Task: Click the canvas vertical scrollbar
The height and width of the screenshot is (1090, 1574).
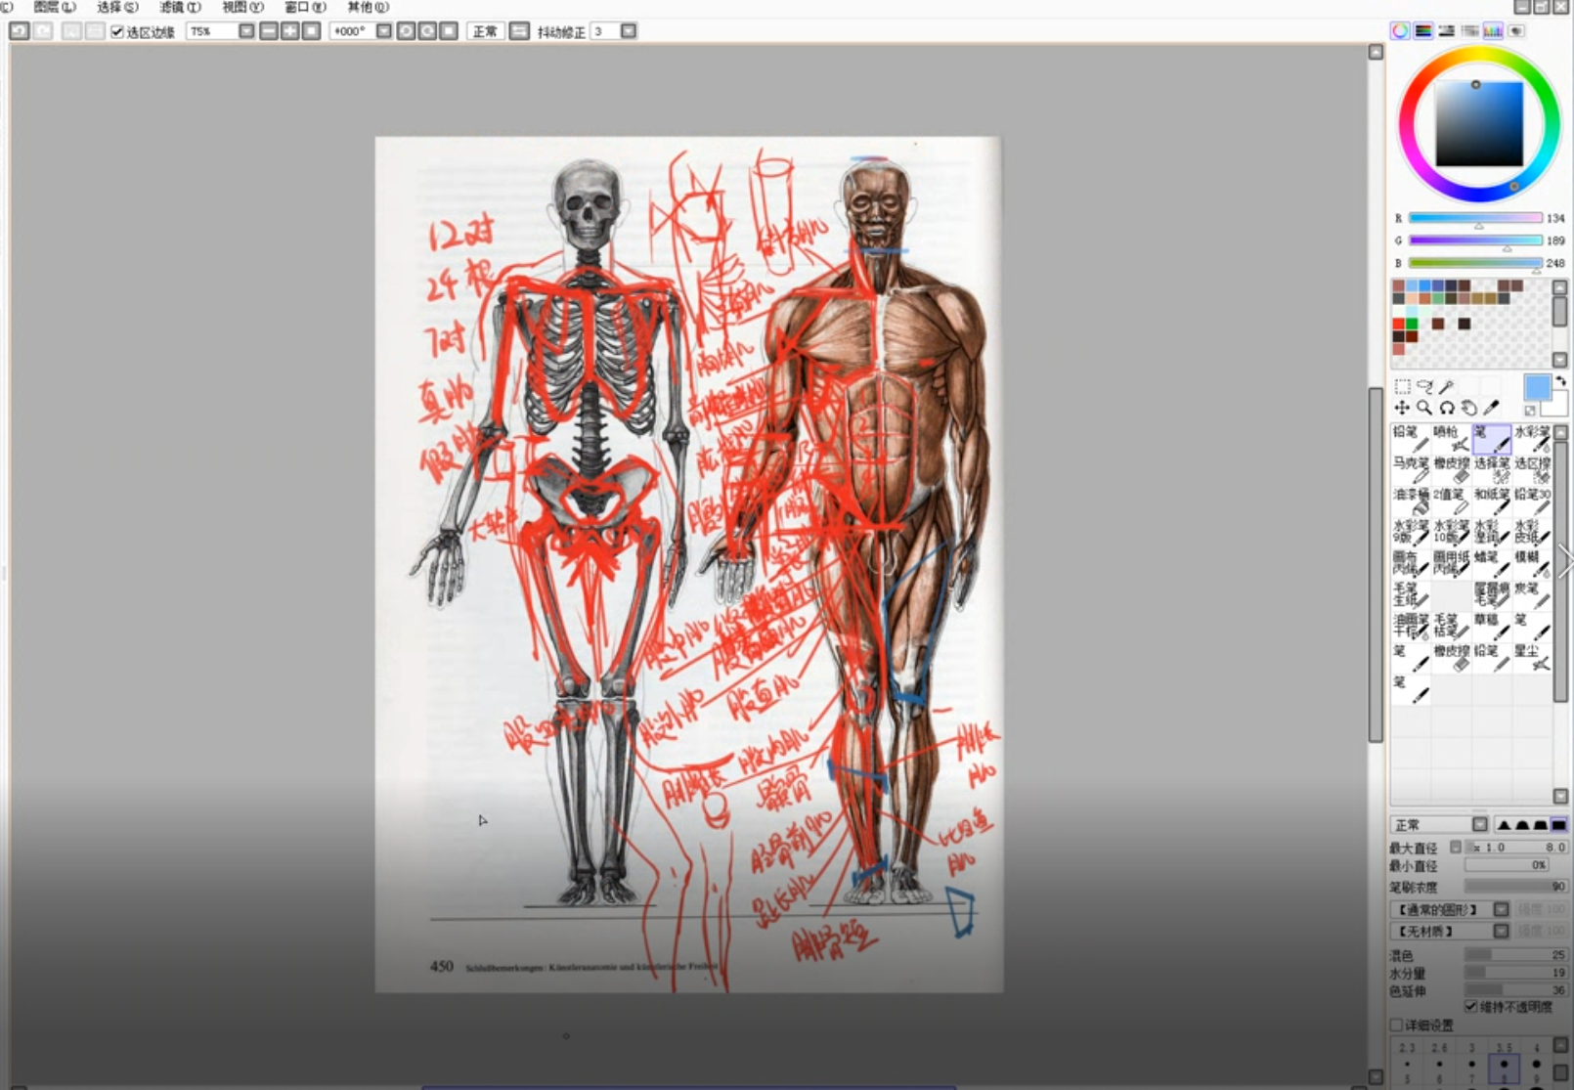Action: pos(1376,563)
